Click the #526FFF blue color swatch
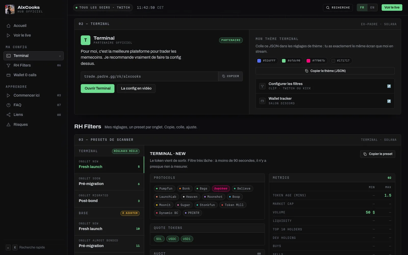 [259, 61]
